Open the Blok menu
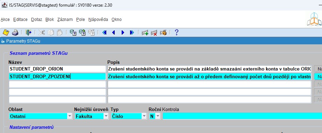 pyautogui.click(x=50, y=20)
